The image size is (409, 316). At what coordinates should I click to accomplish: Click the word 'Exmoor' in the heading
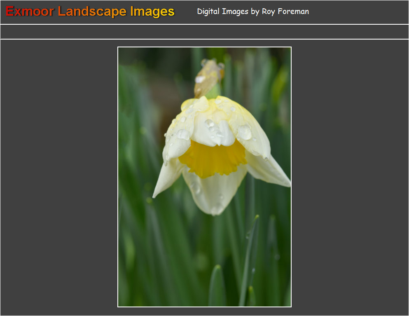tap(30, 12)
